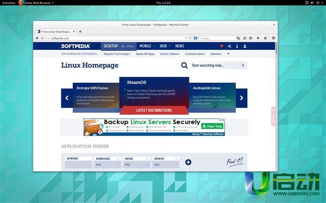Bookmark this page with the star icon

[244, 38]
